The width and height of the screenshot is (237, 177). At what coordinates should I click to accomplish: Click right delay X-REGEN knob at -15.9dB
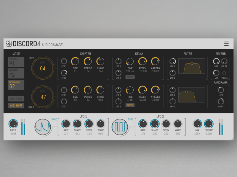pos(155,90)
